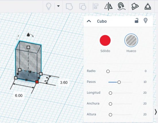Viewport: 158px width, 123px height.
Task: Open the dropdown arrow beside the lightbulb
Action: (58, 6)
